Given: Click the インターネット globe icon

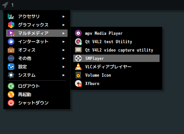Looking at the screenshot, I should pos(11,42).
